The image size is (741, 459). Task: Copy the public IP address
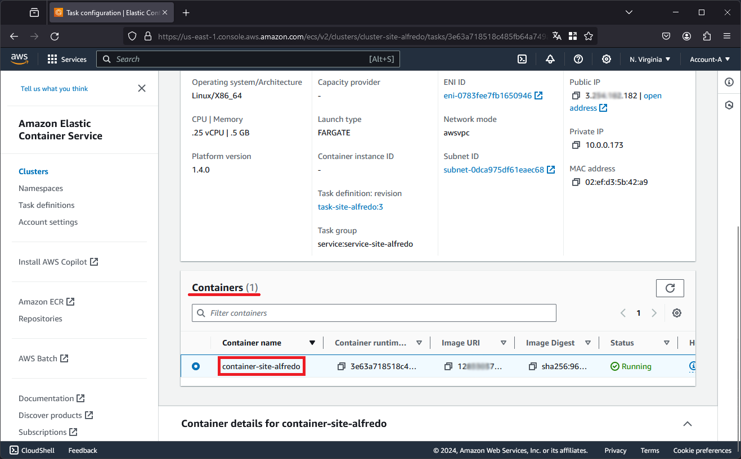tap(576, 96)
